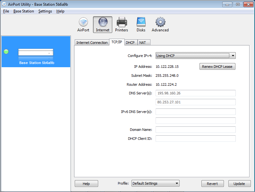This screenshot has height=192, width=255.
Task: Open the Base Station menu
Action: click(24, 11)
